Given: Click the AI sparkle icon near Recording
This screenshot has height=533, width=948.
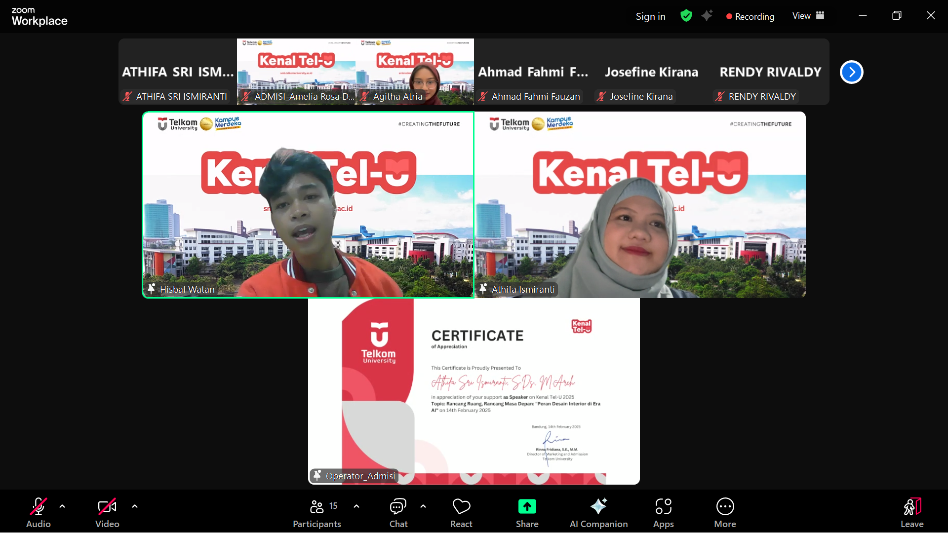Looking at the screenshot, I should (707, 16).
